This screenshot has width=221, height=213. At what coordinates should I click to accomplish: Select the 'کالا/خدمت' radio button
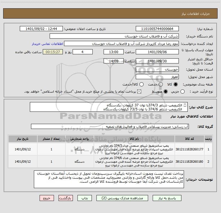(x=141, y=84)
